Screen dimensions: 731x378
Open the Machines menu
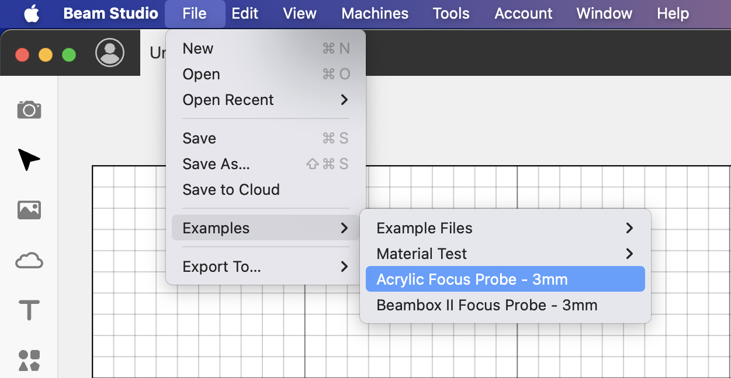pos(375,13)
